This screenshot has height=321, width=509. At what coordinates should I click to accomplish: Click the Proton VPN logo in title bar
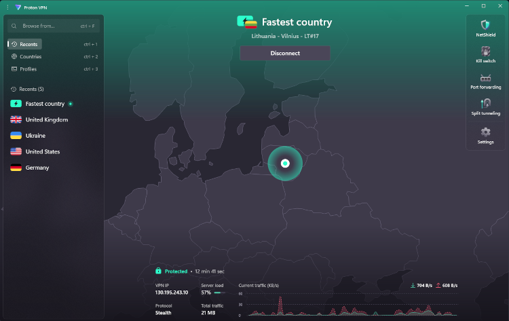pos(18,7)
